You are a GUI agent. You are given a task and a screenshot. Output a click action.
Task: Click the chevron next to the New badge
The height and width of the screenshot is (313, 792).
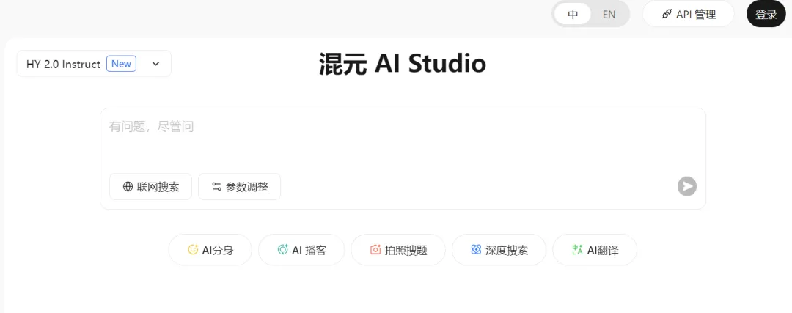[155, 64]
